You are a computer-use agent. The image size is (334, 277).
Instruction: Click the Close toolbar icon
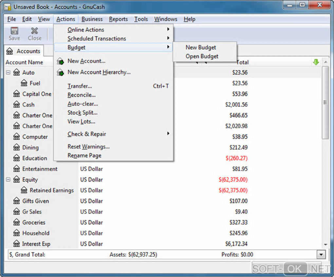pyautogui.click(x=34, y=31)
